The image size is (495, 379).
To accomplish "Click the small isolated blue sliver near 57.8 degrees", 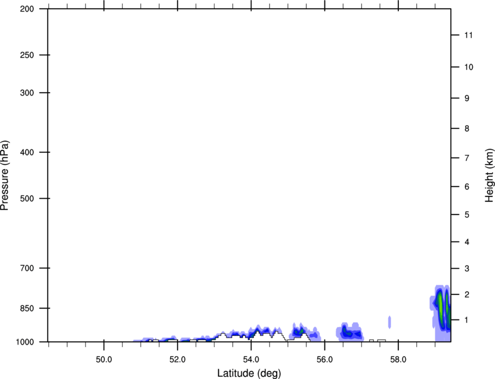I will [390, 322].
